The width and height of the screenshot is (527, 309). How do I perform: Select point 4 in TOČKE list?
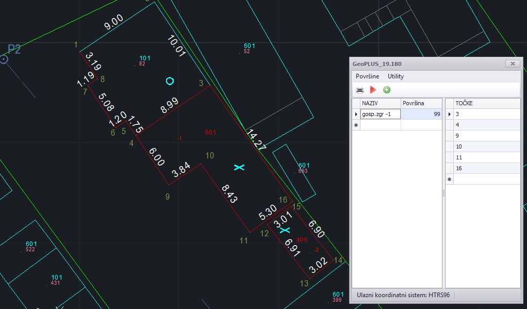pyautogui.click(x=487, y=125)
